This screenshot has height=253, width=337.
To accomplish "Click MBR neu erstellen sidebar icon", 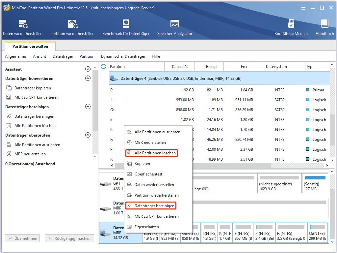I will [x=9, y=154].
